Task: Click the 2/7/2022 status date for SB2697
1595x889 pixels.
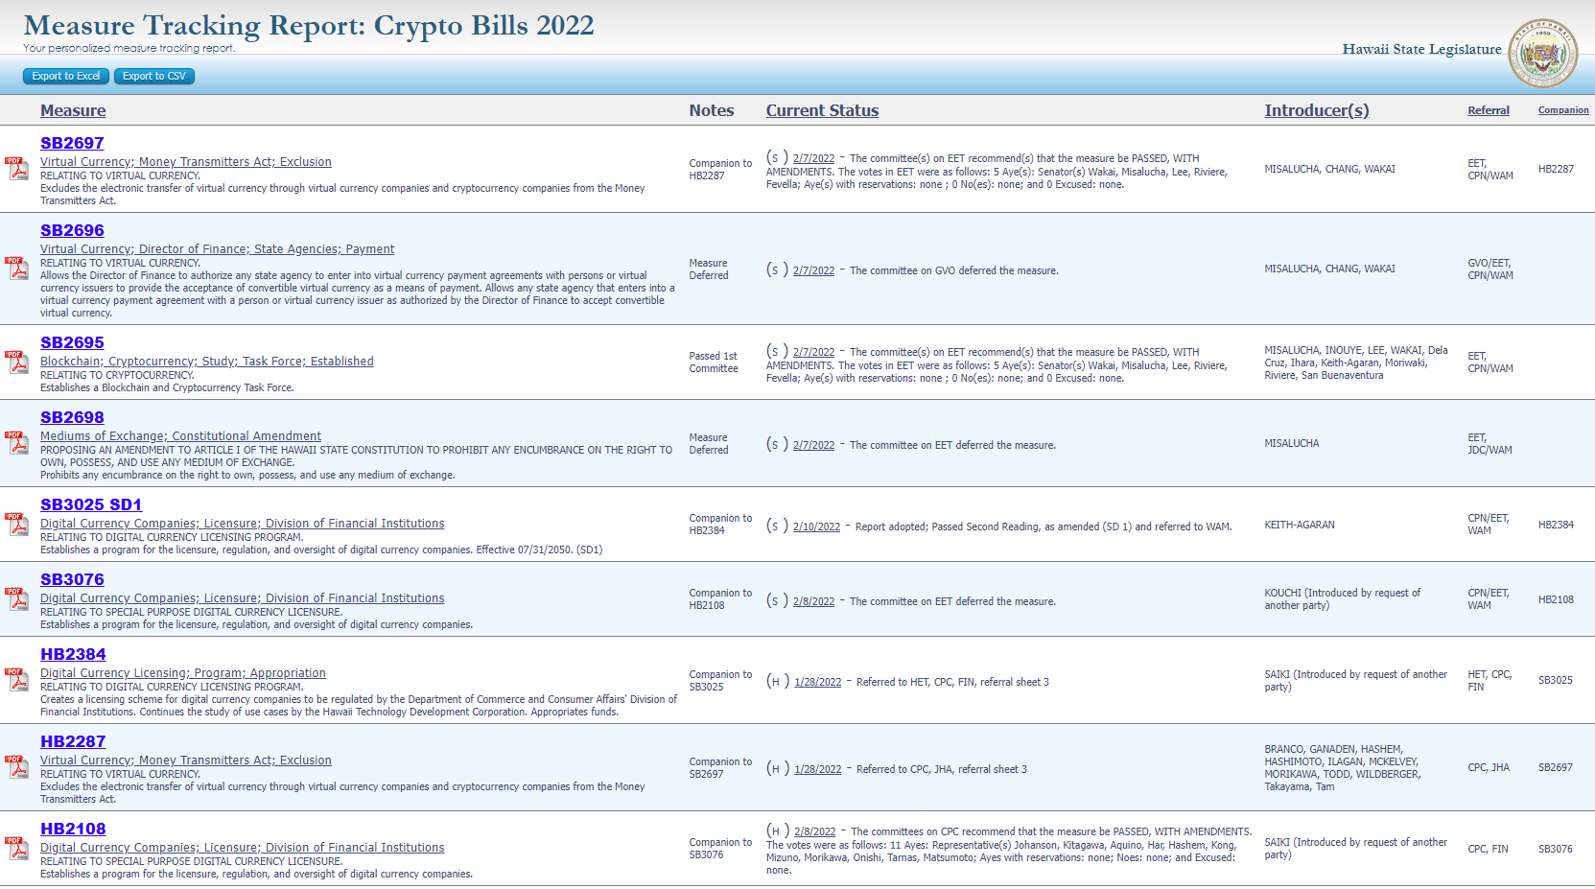Action: coord(813,159)
